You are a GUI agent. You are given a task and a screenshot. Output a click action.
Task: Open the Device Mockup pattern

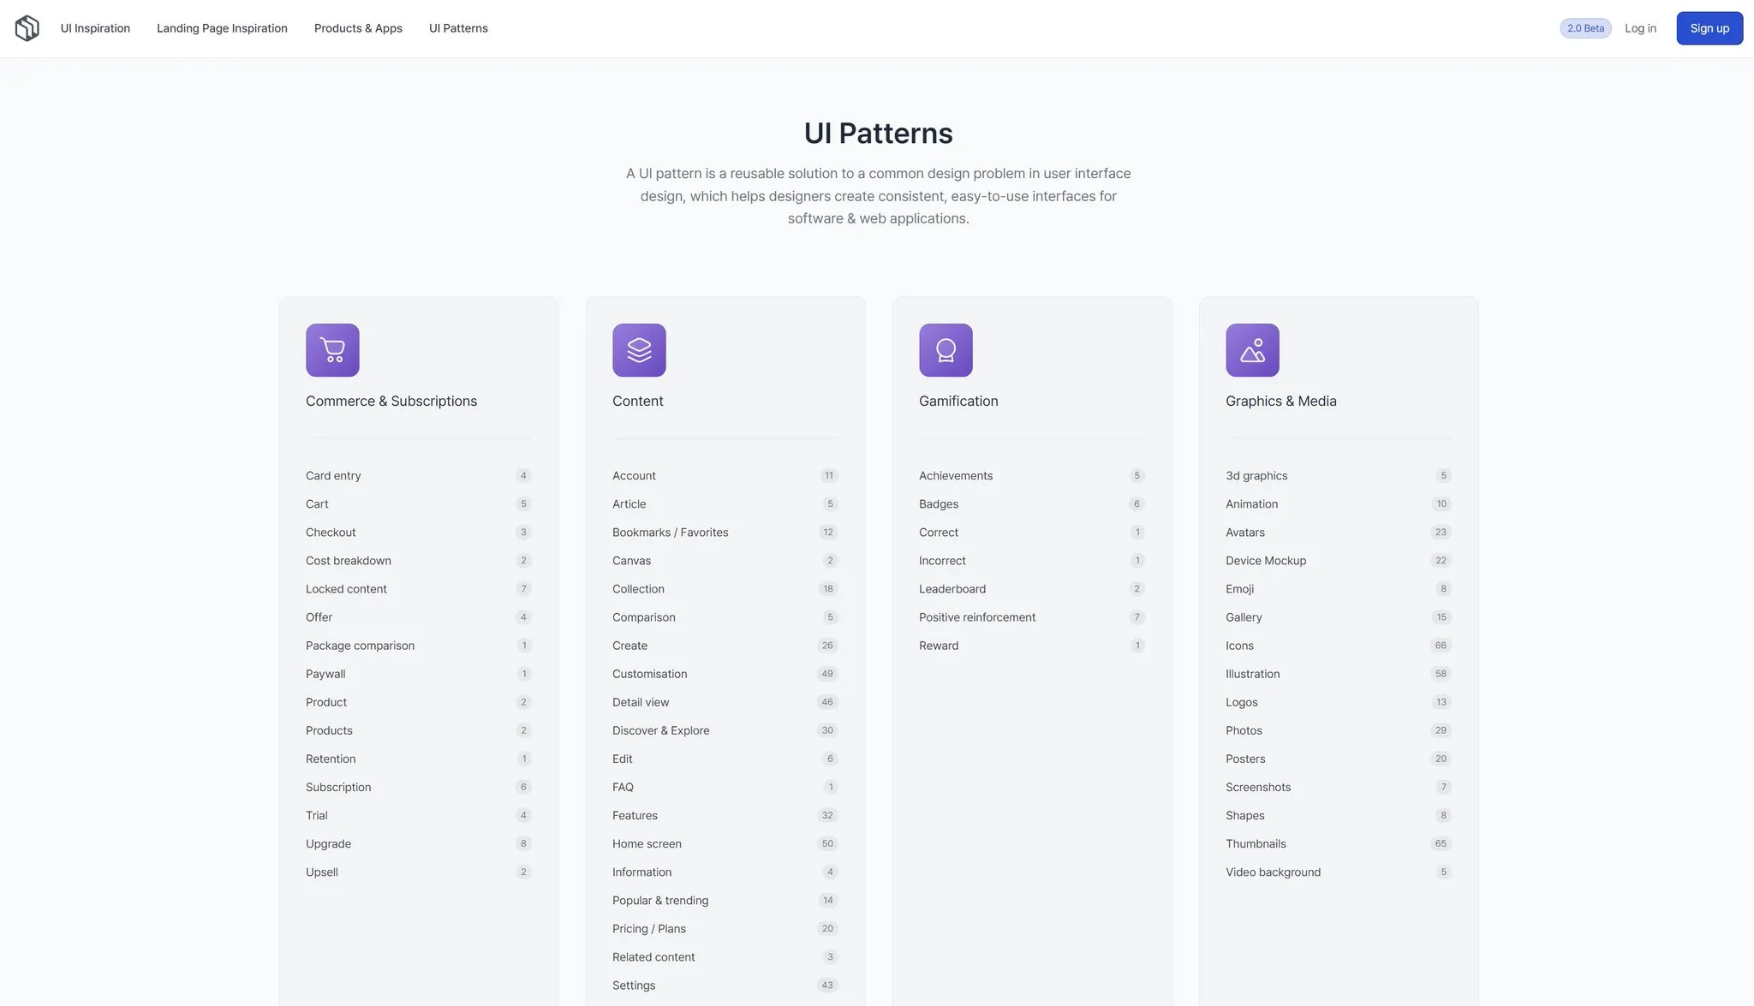[x=1265, y=561]
